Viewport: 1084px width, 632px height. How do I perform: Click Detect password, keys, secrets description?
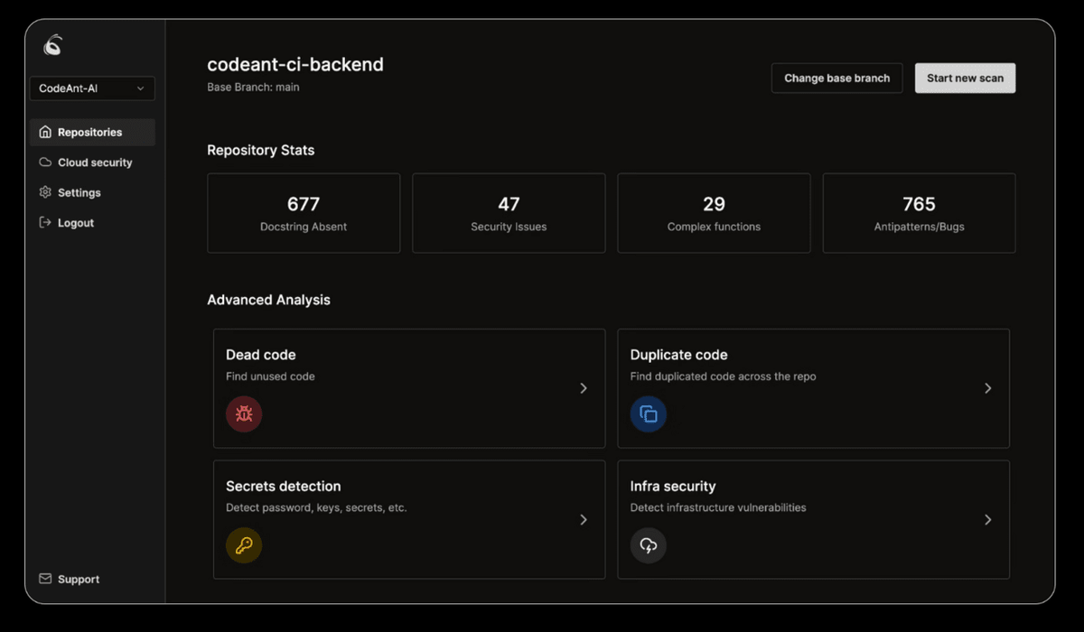click(x=316, y=507)
